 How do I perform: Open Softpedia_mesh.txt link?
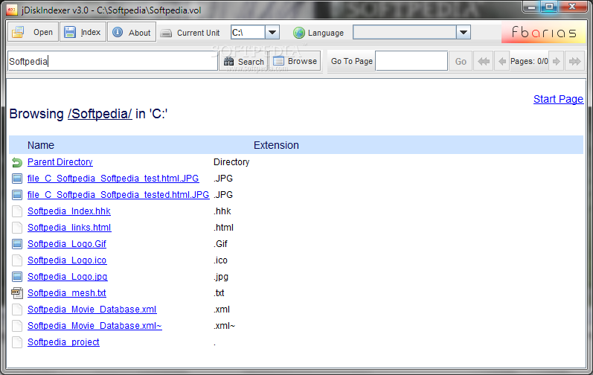coord(67,293)
